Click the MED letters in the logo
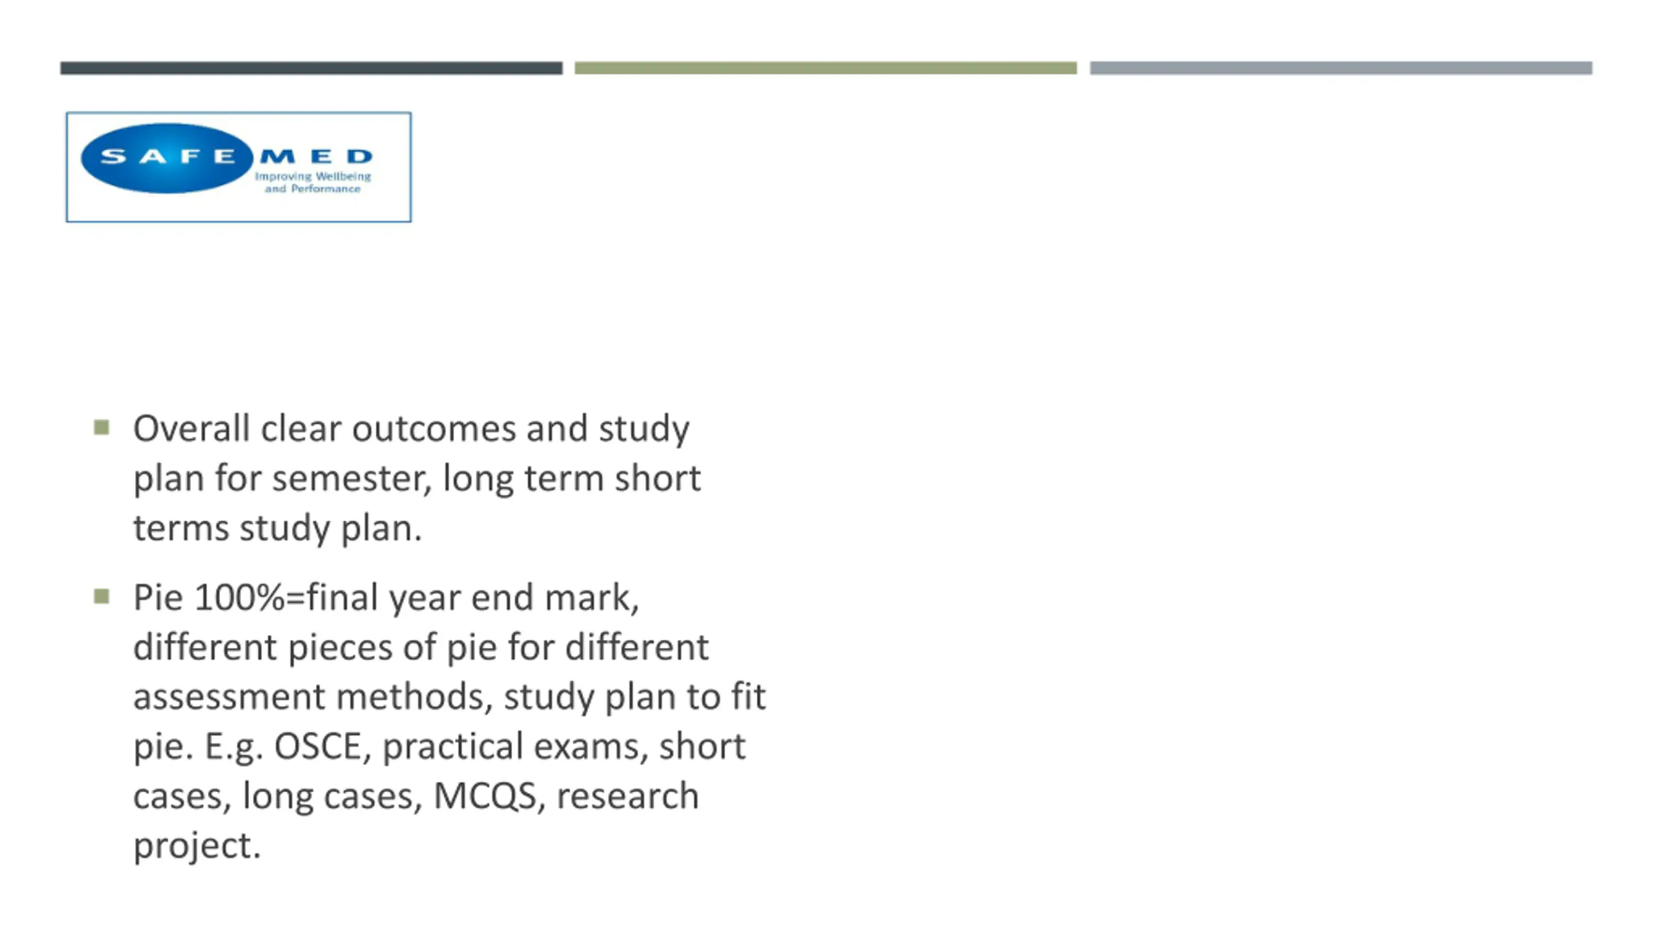 (x=316, y=156)
